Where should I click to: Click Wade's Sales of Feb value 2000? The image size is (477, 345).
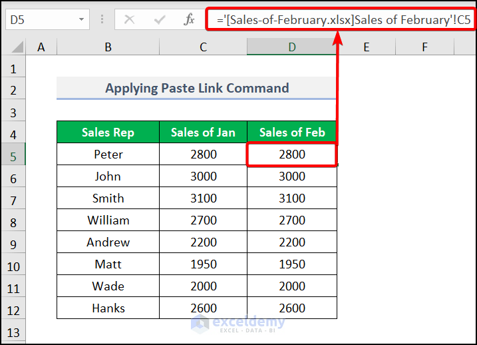click(x=292, y=286)
